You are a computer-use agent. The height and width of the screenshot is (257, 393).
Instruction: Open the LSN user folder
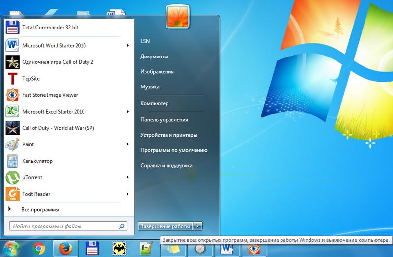coord(145,41)
